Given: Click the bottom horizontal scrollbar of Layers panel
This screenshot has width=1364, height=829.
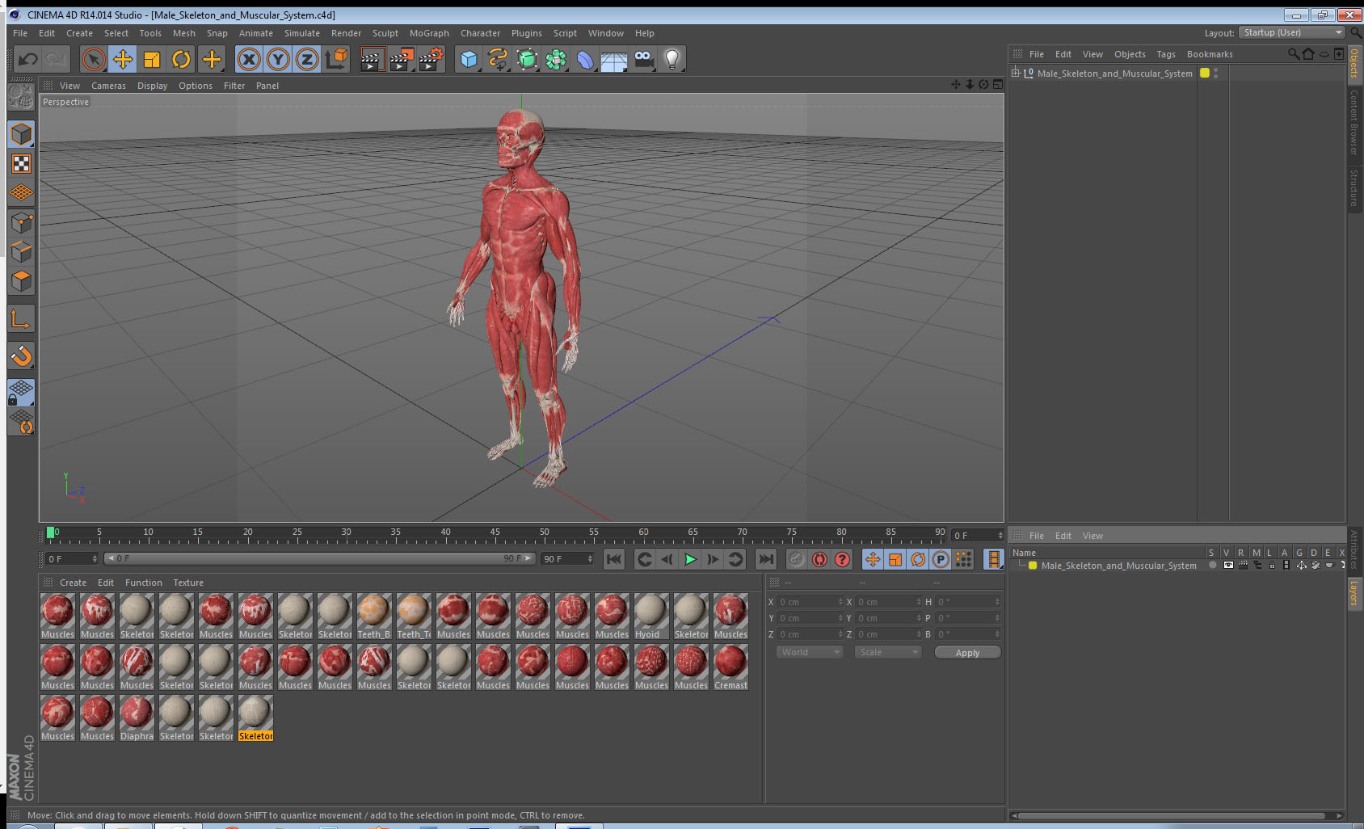Looking at the screenshot, I should point(1177,815).
